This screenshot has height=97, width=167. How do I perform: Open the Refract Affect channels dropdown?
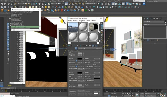[x=81, y=81]
